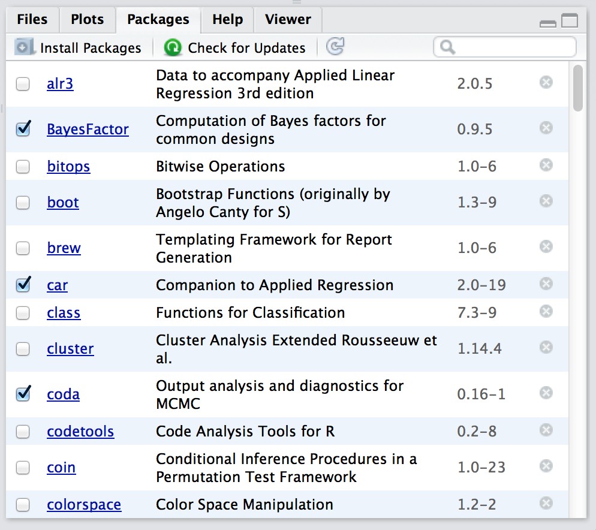Screen dimensions: 596x530
Task: Remove the alr3 package
Action: pos(546,82)
